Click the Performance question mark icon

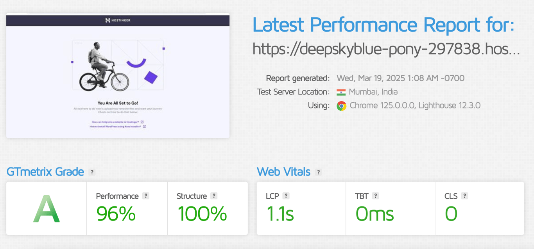(x=145, y=196)
